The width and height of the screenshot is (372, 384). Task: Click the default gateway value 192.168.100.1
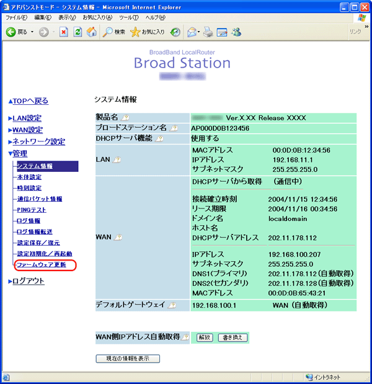click(214, 306)
